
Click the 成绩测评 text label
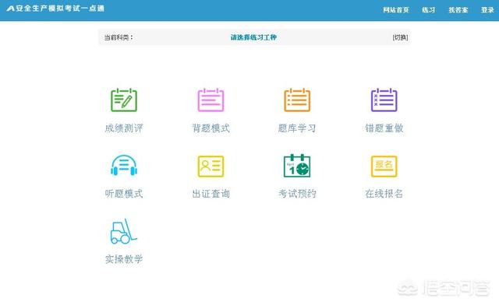tap(124, 128)
